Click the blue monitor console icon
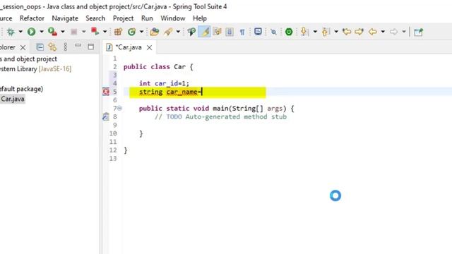The image size is (452, 254). point(258,31)
